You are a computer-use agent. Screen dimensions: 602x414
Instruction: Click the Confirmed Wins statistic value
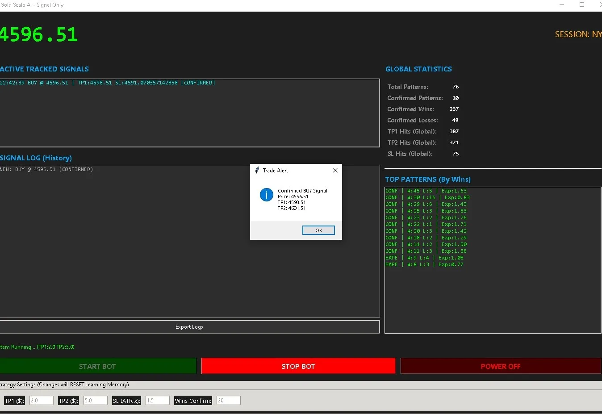(454, 109)
